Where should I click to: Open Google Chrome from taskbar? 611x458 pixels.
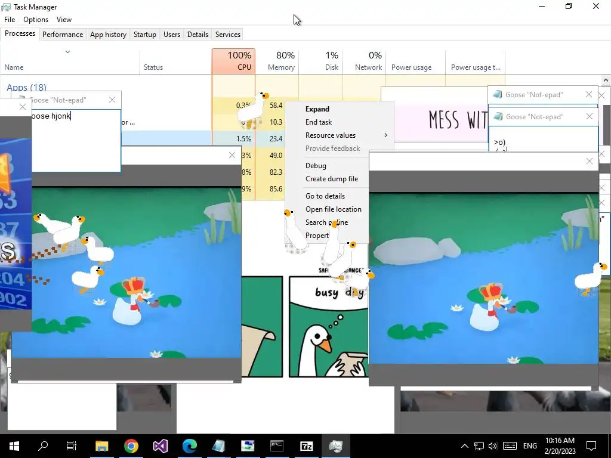tap(131, 445)
